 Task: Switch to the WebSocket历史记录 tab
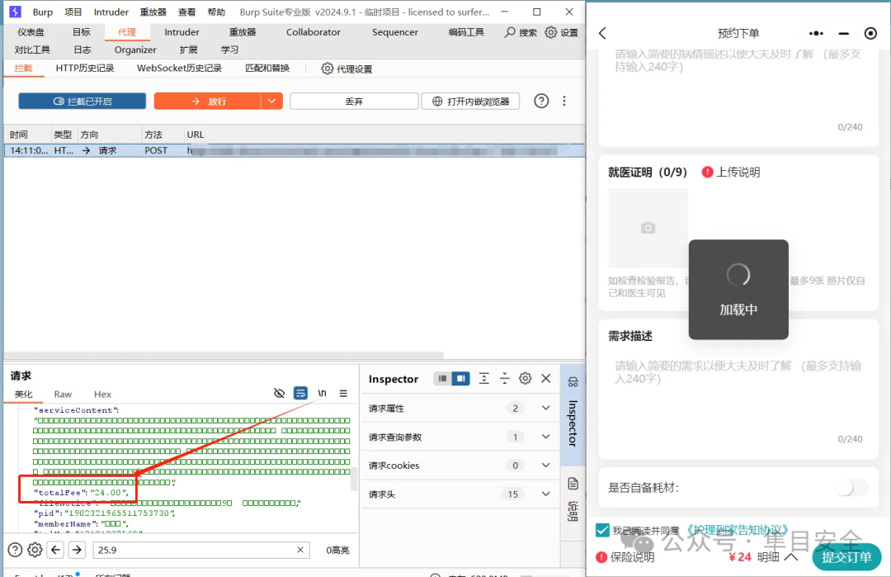[180, 69]
